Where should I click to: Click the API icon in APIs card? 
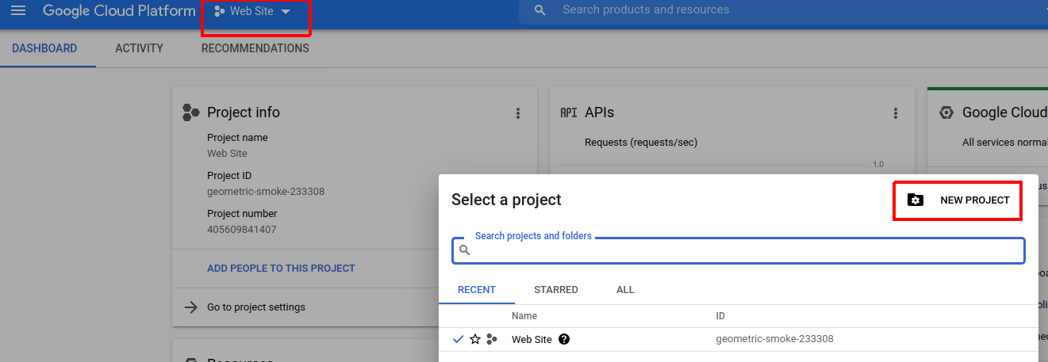(568, 112)
